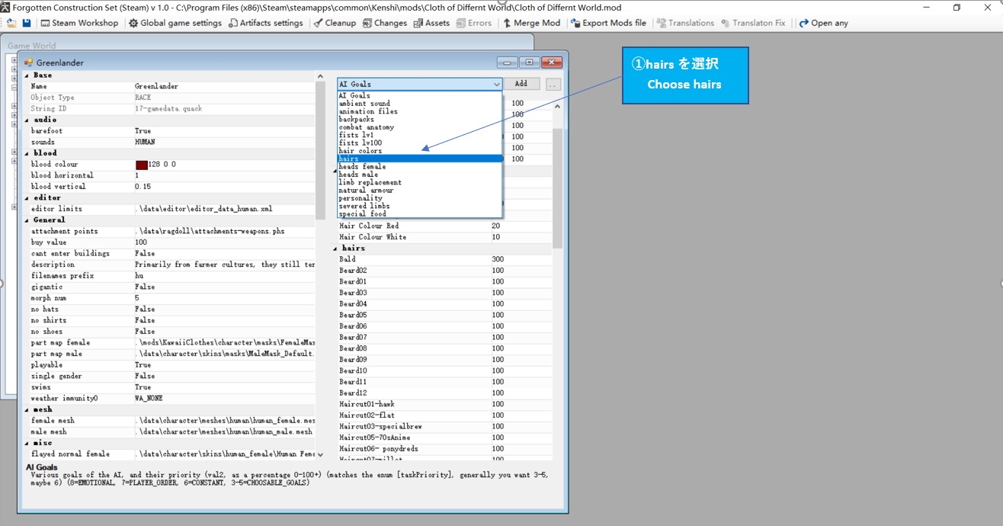This screenshot has height=526, width=1003.
Task: Pick 'fists lv1' from the dropdown list
Action: [420, 135]
